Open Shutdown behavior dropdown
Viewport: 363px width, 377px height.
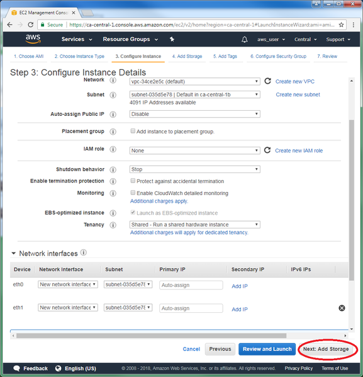(x=195, y=169)
